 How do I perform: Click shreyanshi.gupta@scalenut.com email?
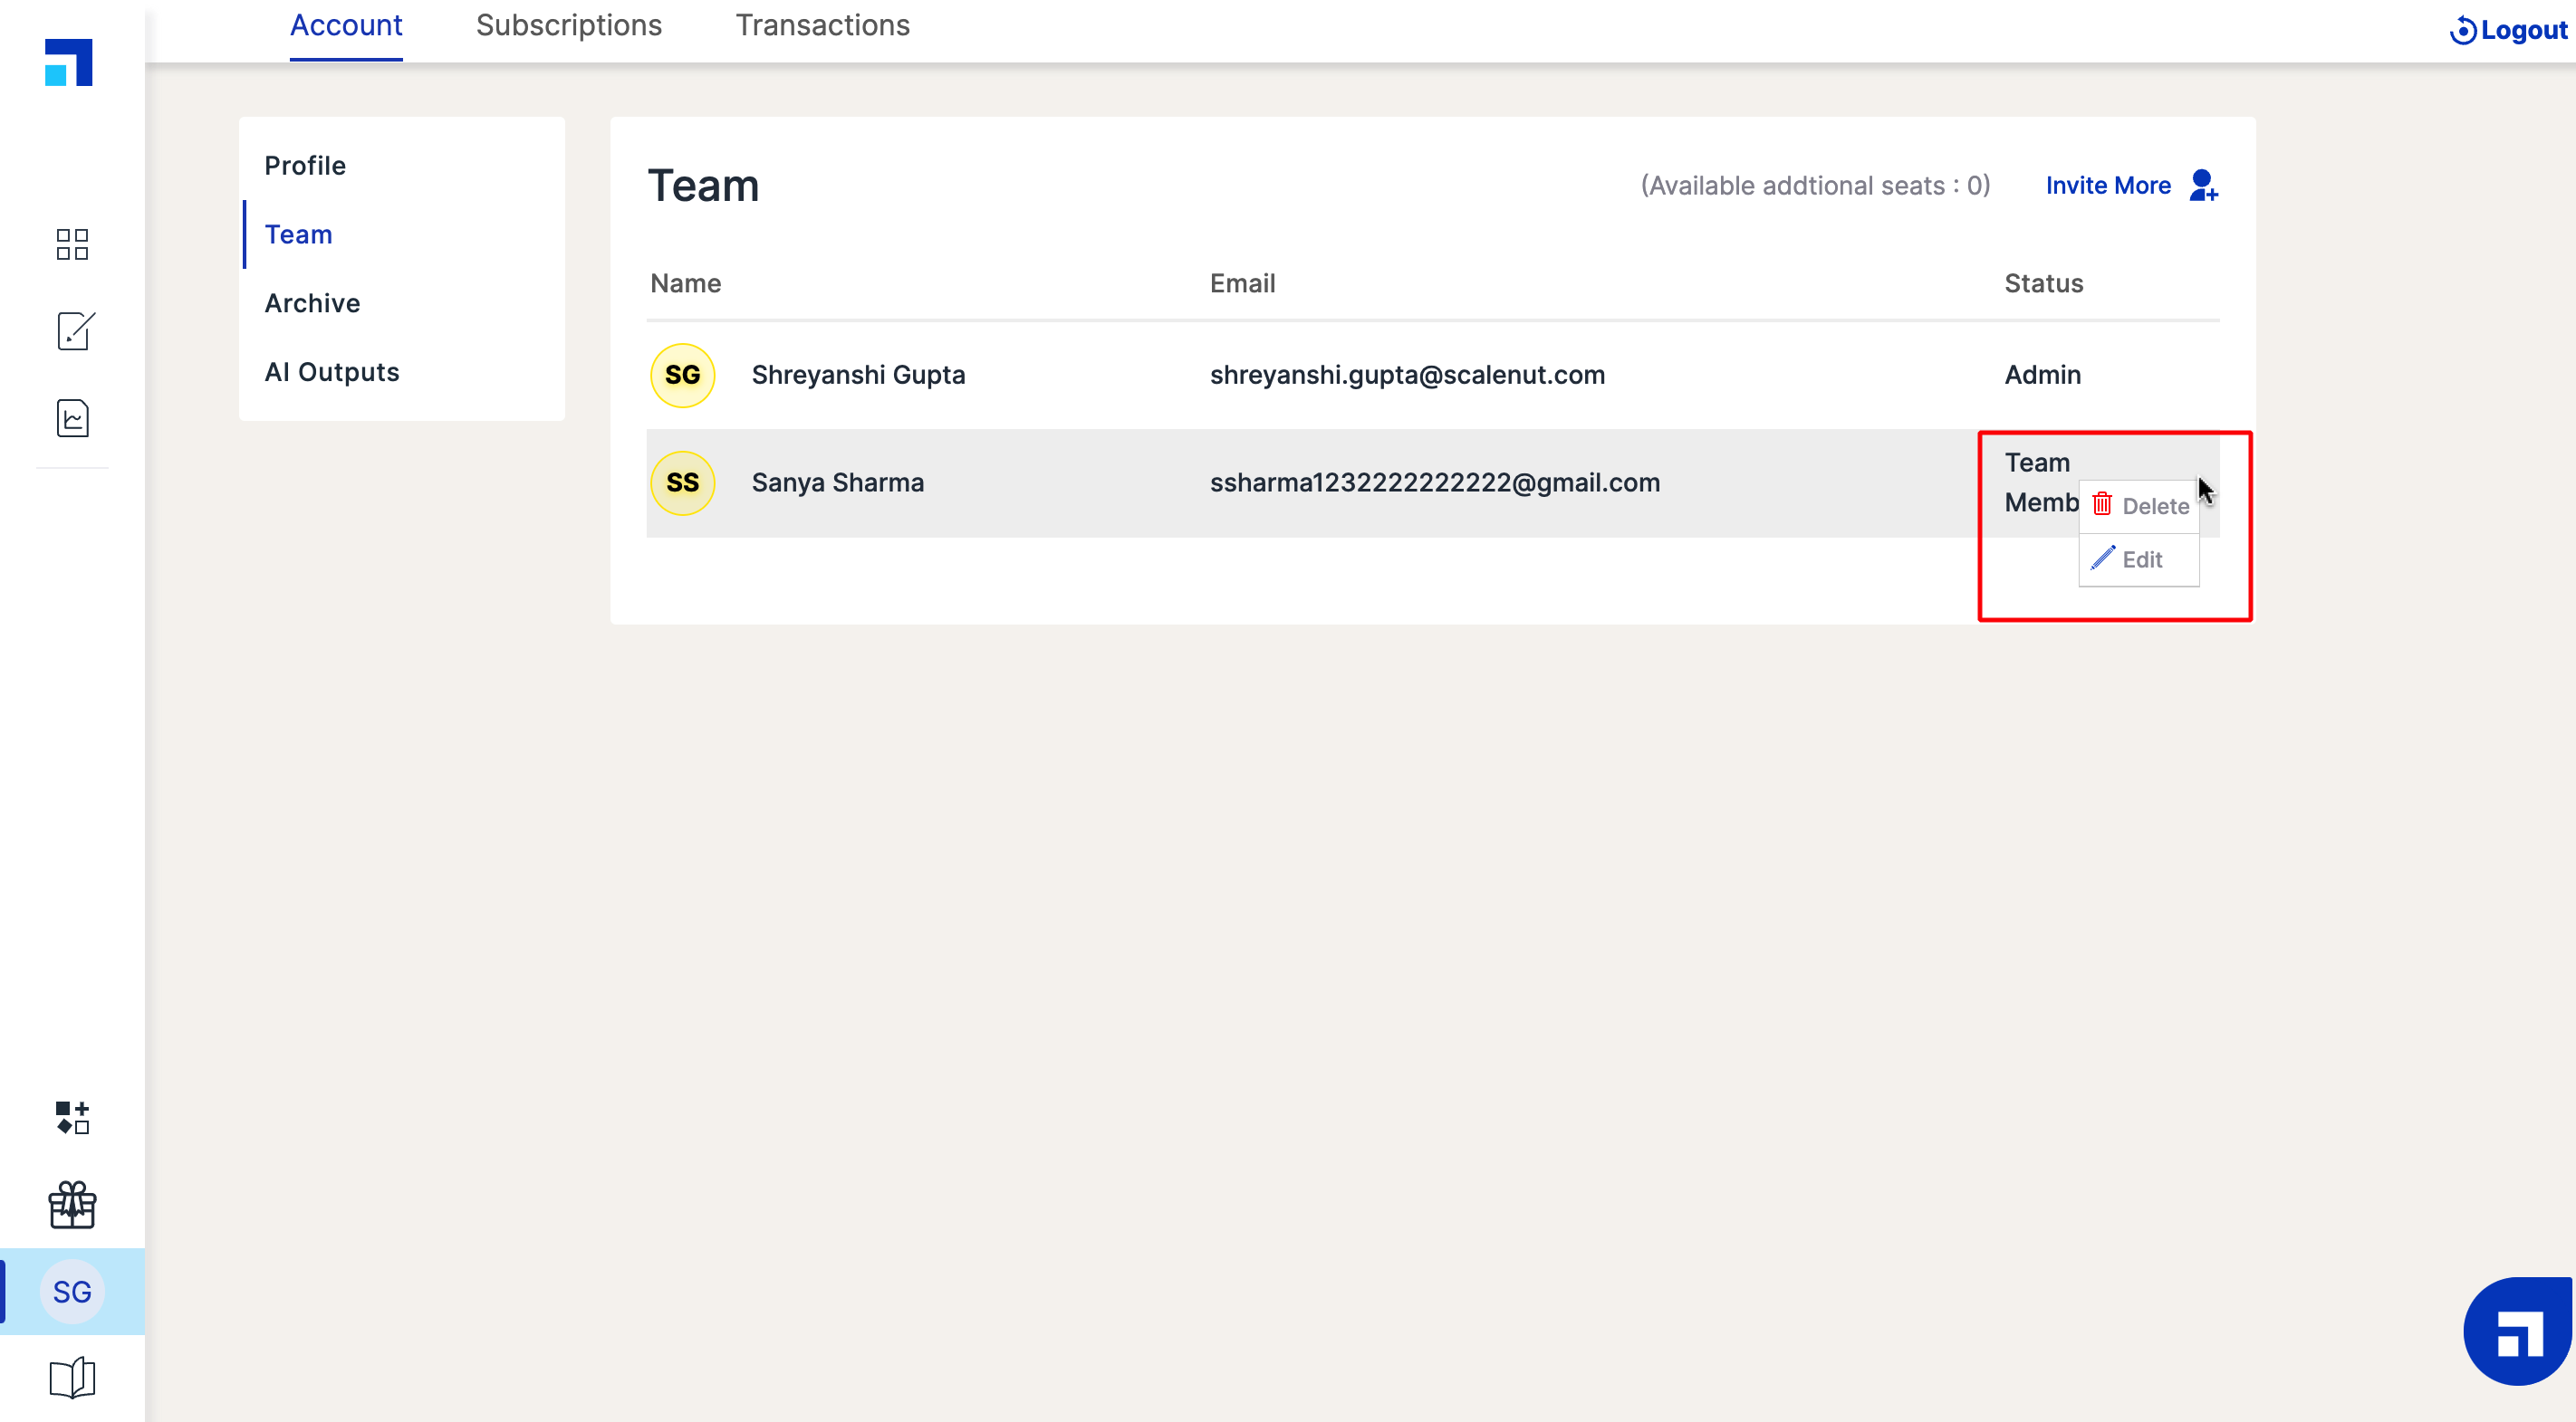click(1407, 375)
